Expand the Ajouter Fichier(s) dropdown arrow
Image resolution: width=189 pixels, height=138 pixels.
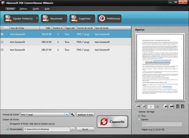[37, 19]
